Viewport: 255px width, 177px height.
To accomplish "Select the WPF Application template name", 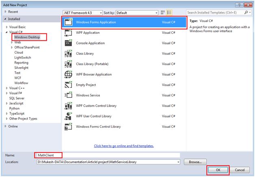I will (88, 33).
